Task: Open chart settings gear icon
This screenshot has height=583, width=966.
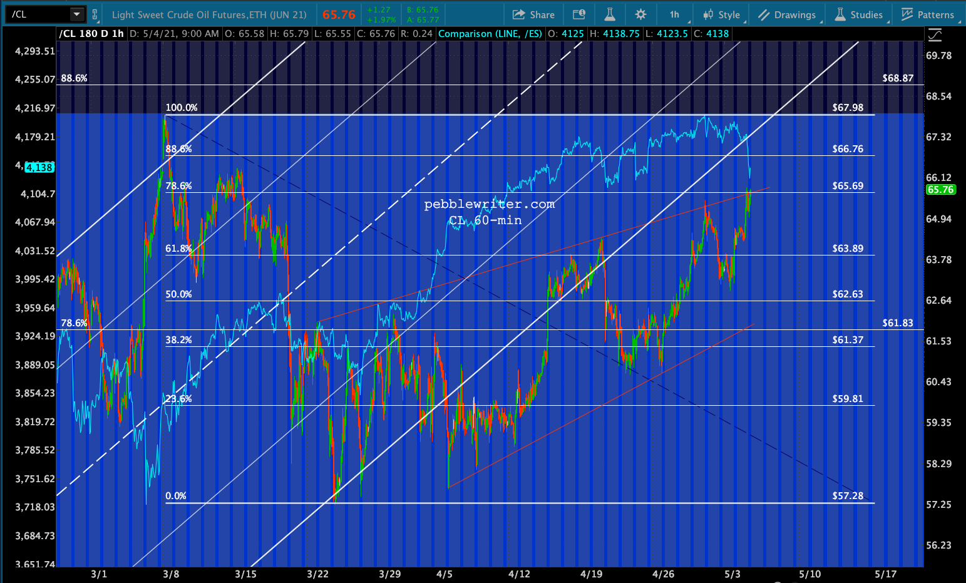Action: click(x=640, y=14)
